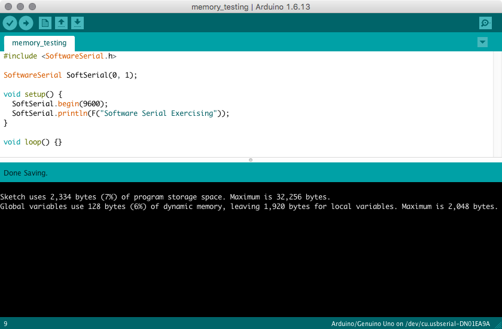Image resolution: width=502 pixels, height=329 pixels.
Task: Click inside the "Software Serial Exercising" string
Action: [159, 113]
